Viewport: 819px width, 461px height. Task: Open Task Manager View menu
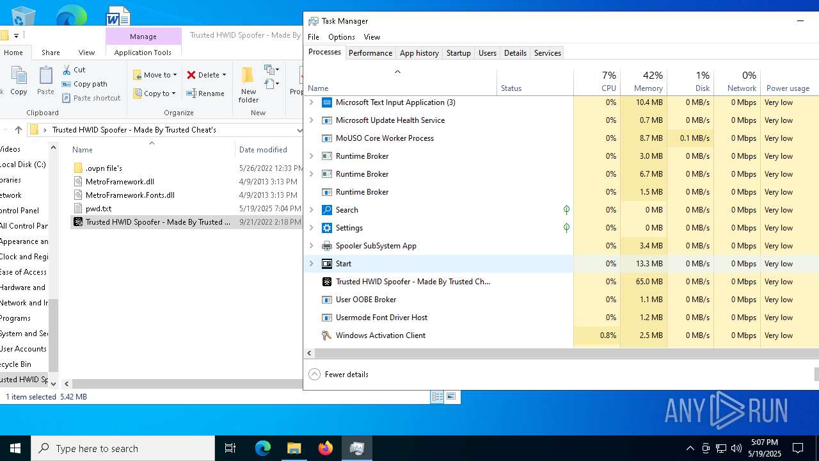click(x=372, y=37)
